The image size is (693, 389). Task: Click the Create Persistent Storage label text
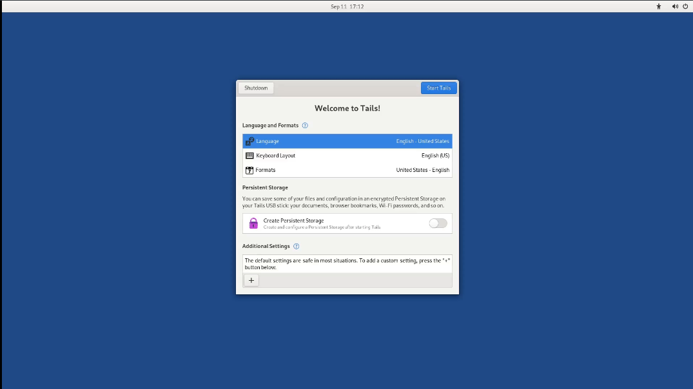[x=293, y=220]
